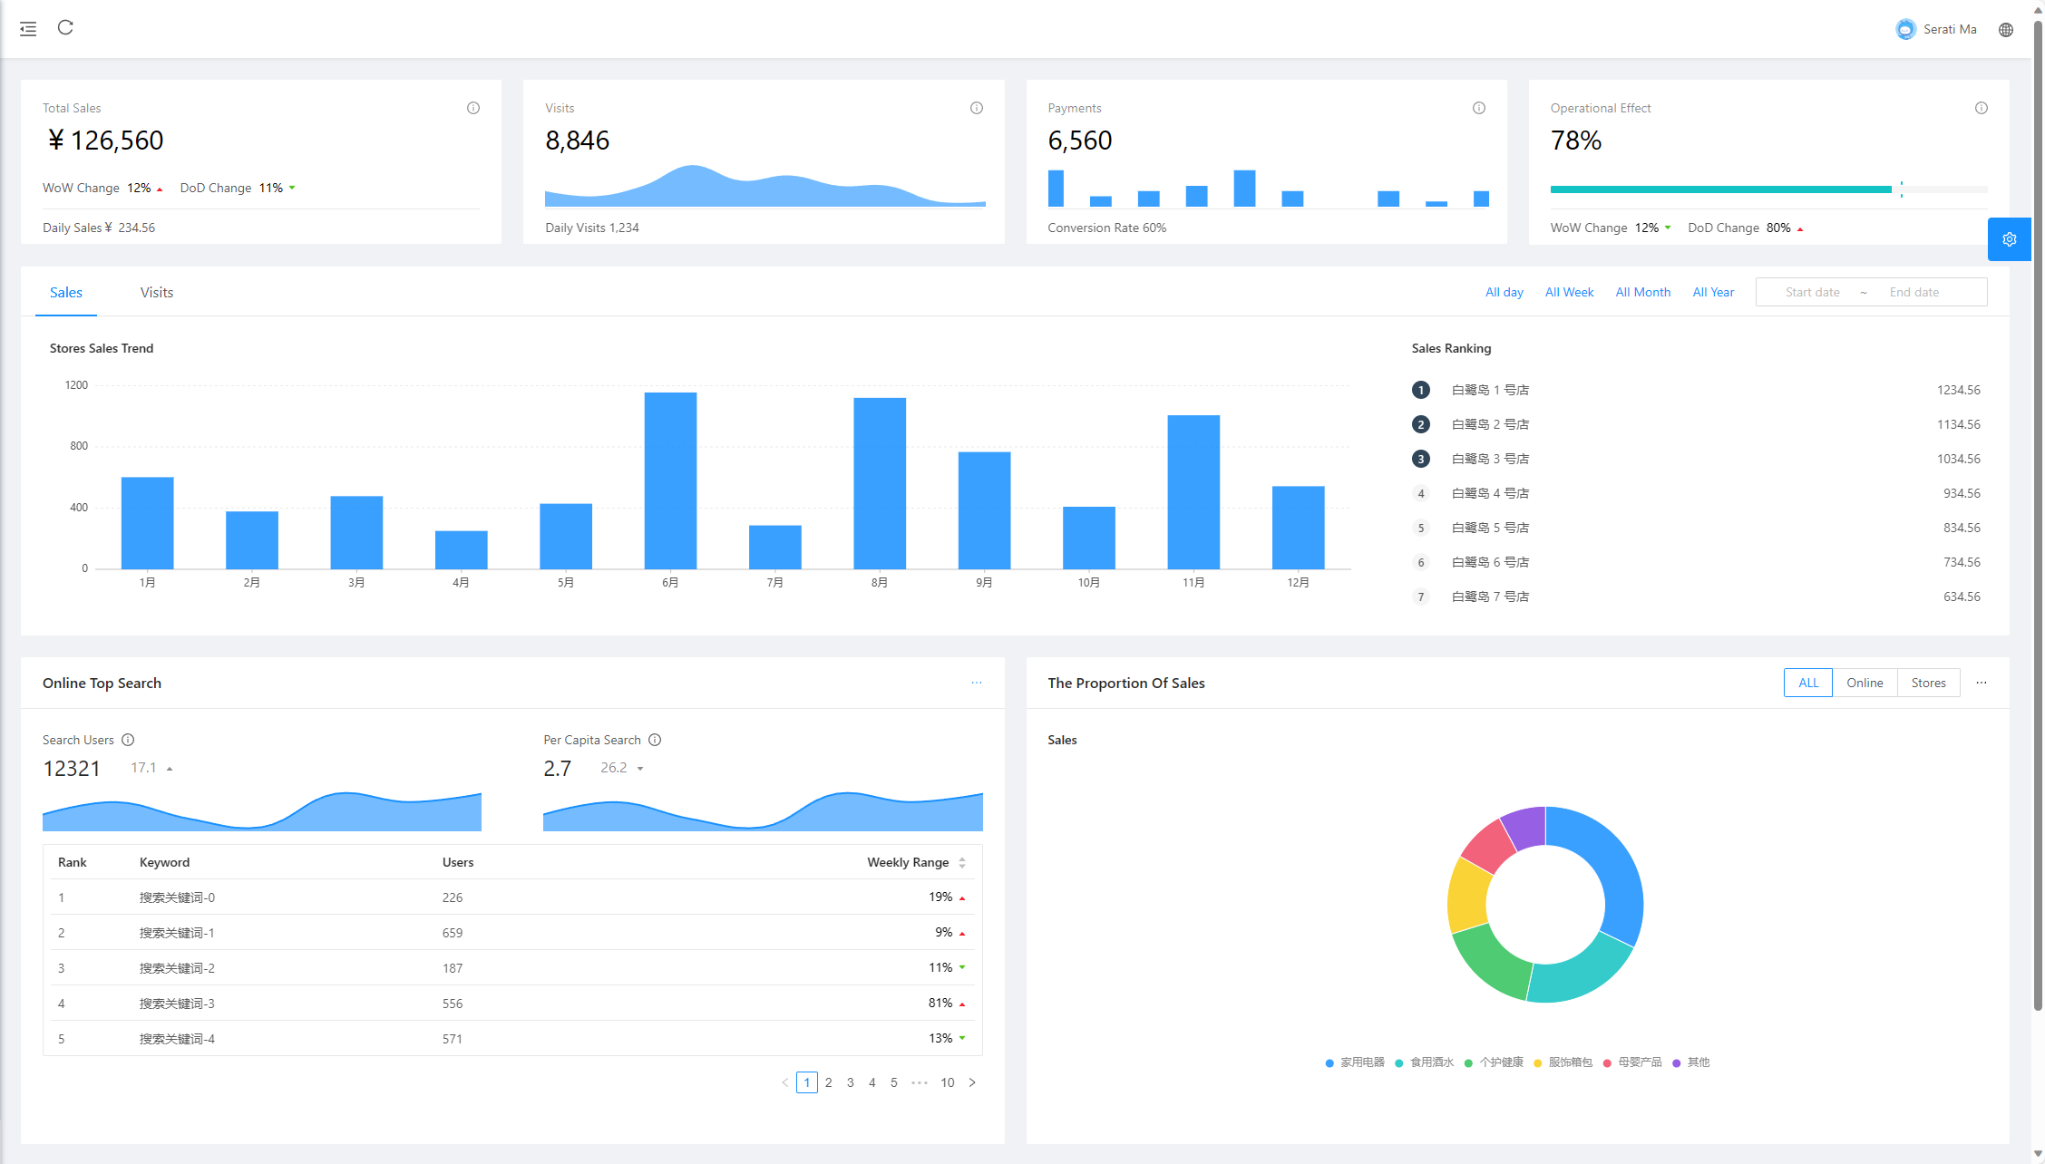Click the Payments mini bar chart
Viewport: 2045px width, 1164px height.
point(1268,188)
